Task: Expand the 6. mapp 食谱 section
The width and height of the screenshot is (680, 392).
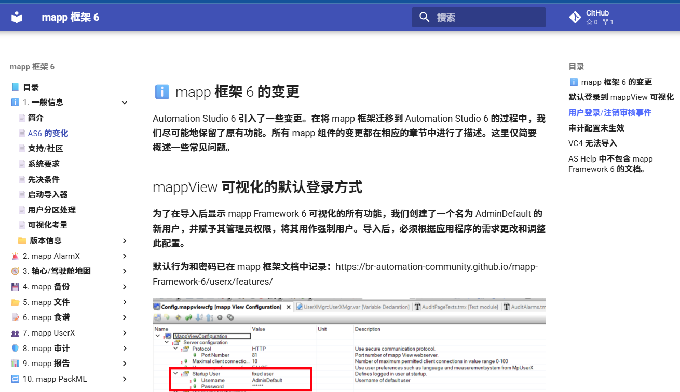Action: (x=125, y=317)
